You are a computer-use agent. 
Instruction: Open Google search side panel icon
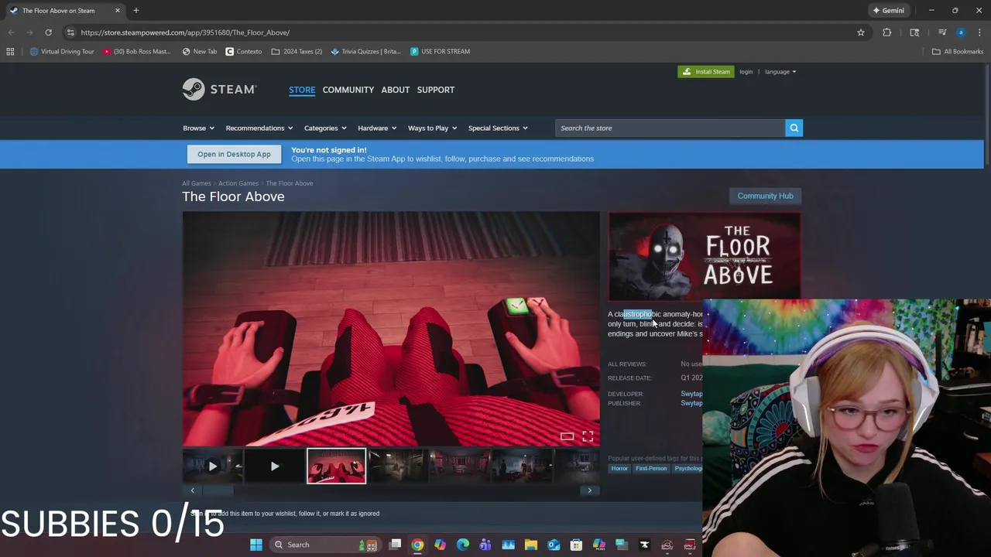(914, 32)
